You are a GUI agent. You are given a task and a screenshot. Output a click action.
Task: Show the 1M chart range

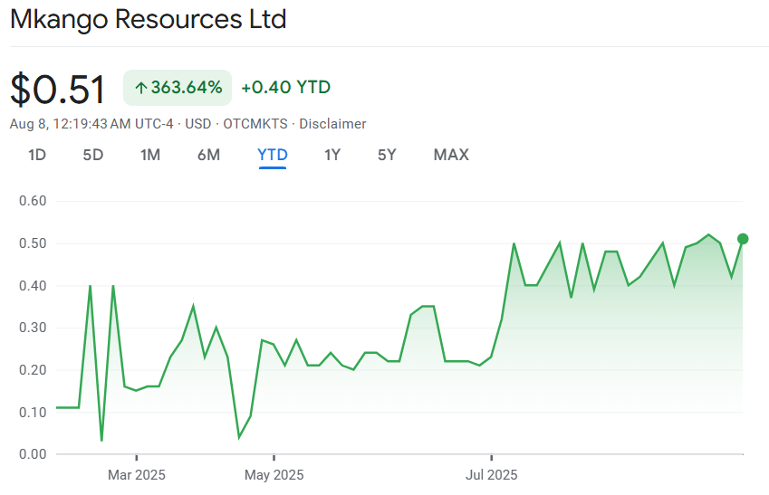[x=150, y=155]
